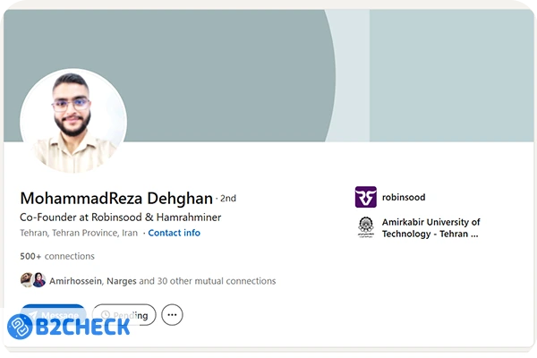537x358 pixels.
Task: Click the B2CHECK chain-link logo icon
Action: click(21, 325)
